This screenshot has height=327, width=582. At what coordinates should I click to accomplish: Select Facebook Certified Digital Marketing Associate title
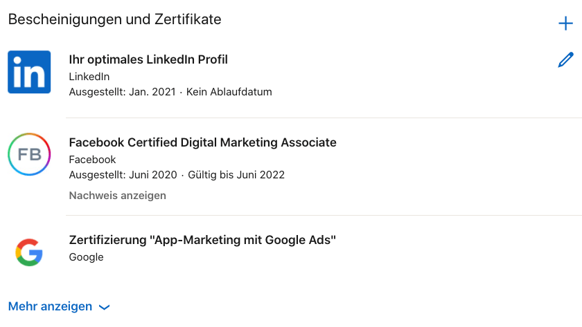click(x=202, y=142)
